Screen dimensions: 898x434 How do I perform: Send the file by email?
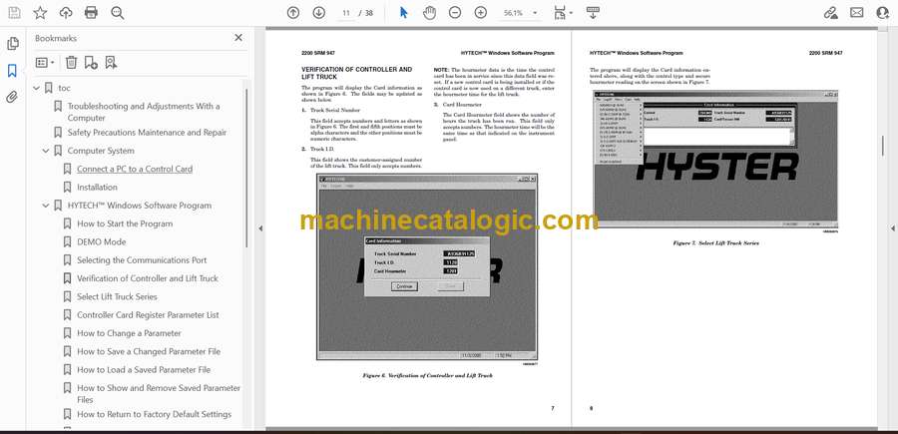857,13
